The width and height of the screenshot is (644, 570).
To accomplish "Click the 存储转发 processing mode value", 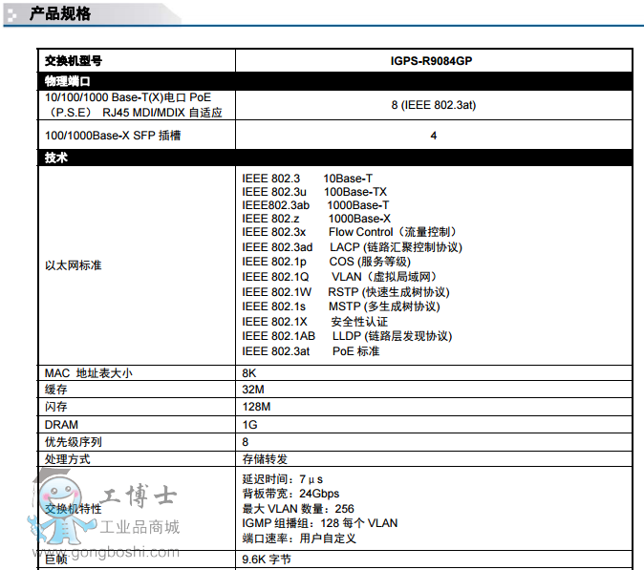I will coord(265,458).
